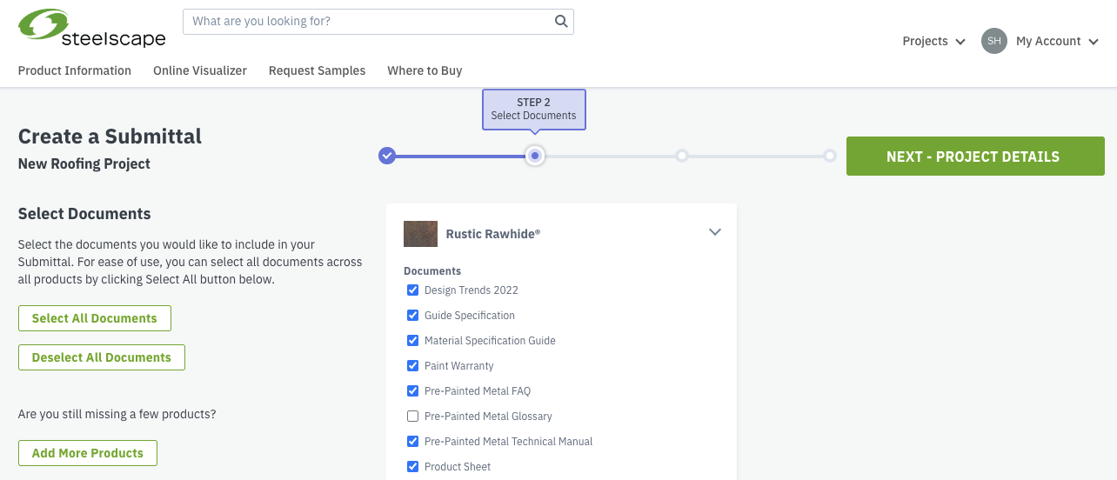Open the My Account dropdown

(x=1057, y=41)
